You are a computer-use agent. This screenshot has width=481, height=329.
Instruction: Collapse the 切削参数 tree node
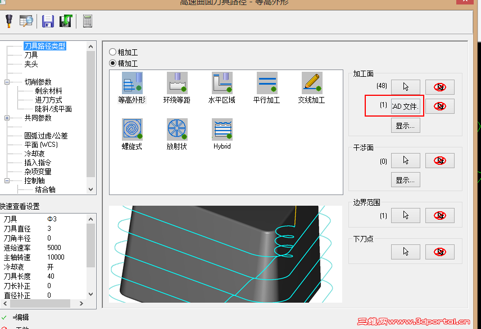tap(7, 82)
